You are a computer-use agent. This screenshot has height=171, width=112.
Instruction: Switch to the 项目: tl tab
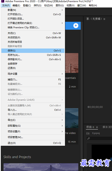[90, 127]
